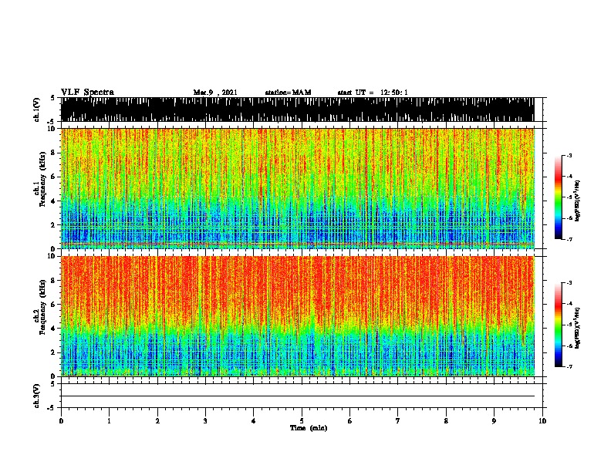Click the ch.1 colorbar "-3" tick
Image resolution: width=611 pixels, height=472 pixels.
coord(569,155)
